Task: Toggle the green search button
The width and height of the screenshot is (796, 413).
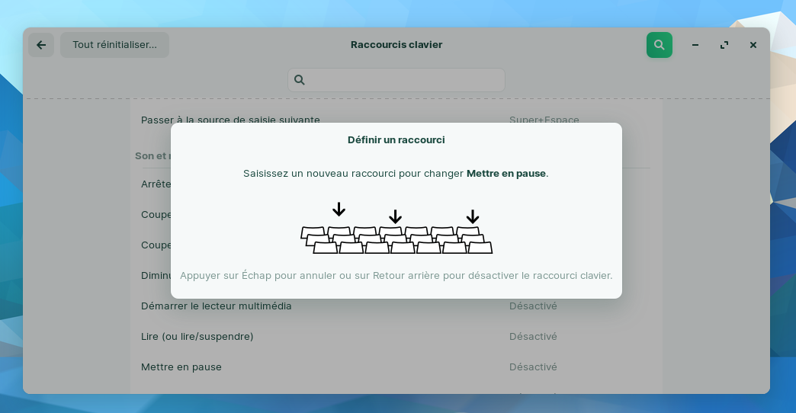Action: coord(659,45)
